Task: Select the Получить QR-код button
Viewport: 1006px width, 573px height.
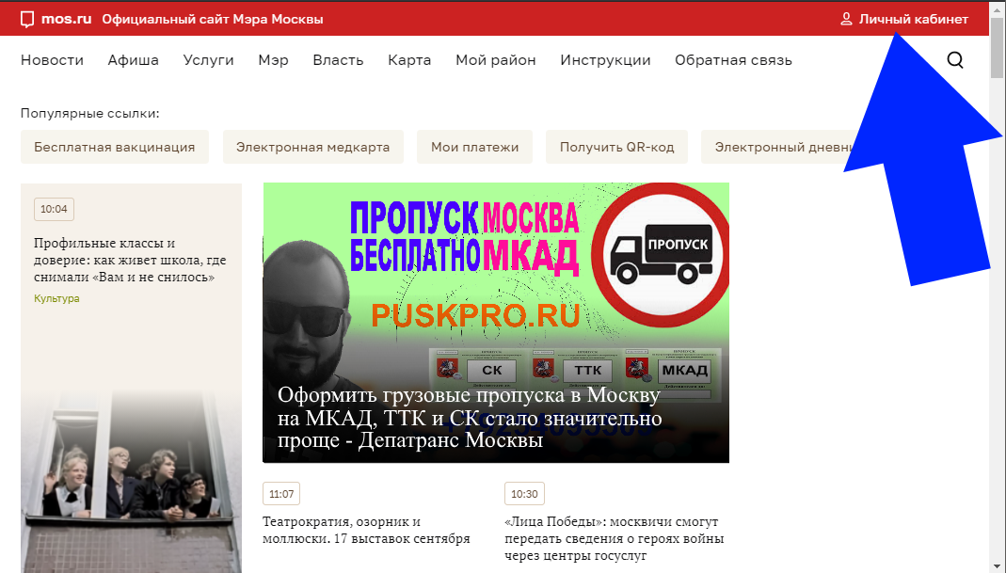Action: point(616,147)
